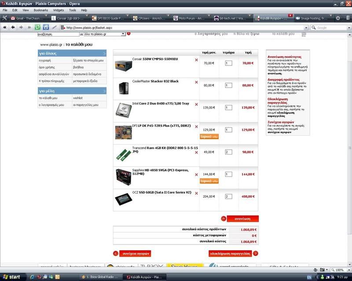
Task: Expand the για όλους section header
Action: (72, 53)
